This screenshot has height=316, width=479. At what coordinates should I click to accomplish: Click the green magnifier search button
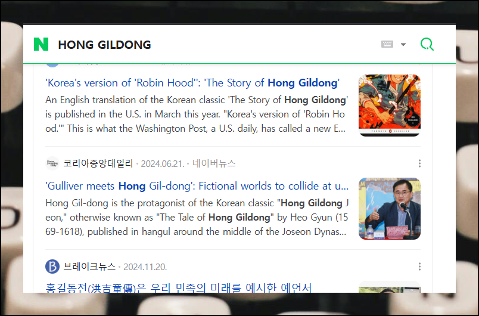tap(427, 44)
